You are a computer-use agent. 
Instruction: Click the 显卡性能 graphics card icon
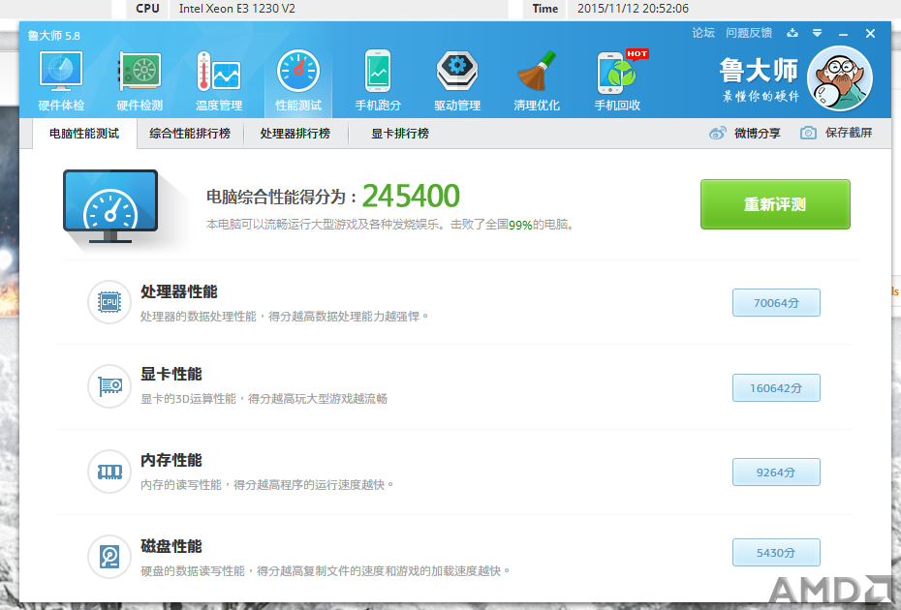tap(109, 386)
